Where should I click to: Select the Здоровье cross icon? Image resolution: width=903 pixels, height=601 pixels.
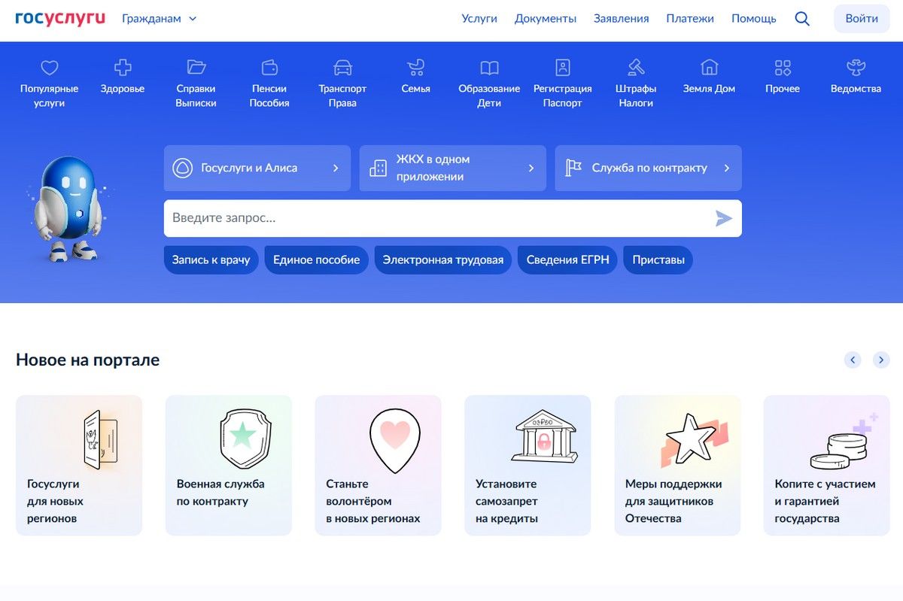coord(123,68)
